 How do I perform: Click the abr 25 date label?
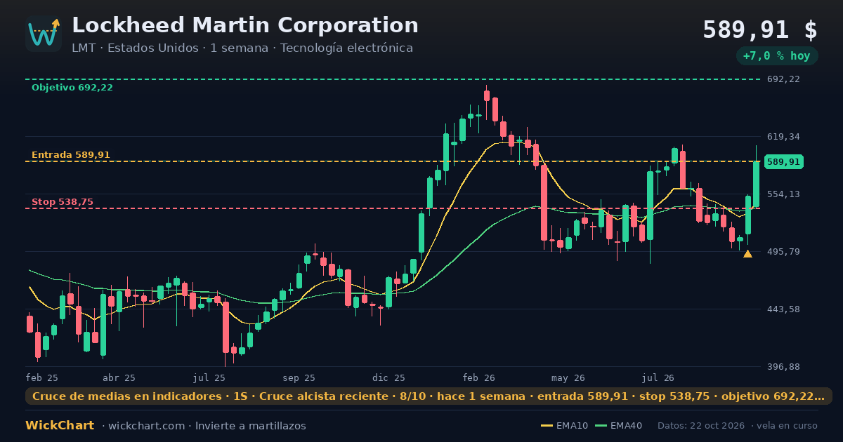119,377
